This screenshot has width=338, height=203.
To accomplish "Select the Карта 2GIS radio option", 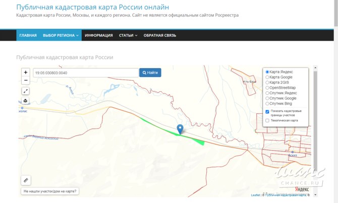I will point(267,83).
